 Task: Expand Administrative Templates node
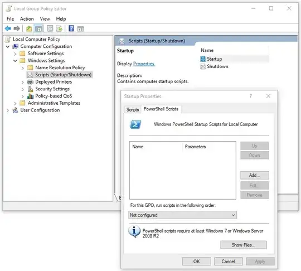click(x=15, y=104)
